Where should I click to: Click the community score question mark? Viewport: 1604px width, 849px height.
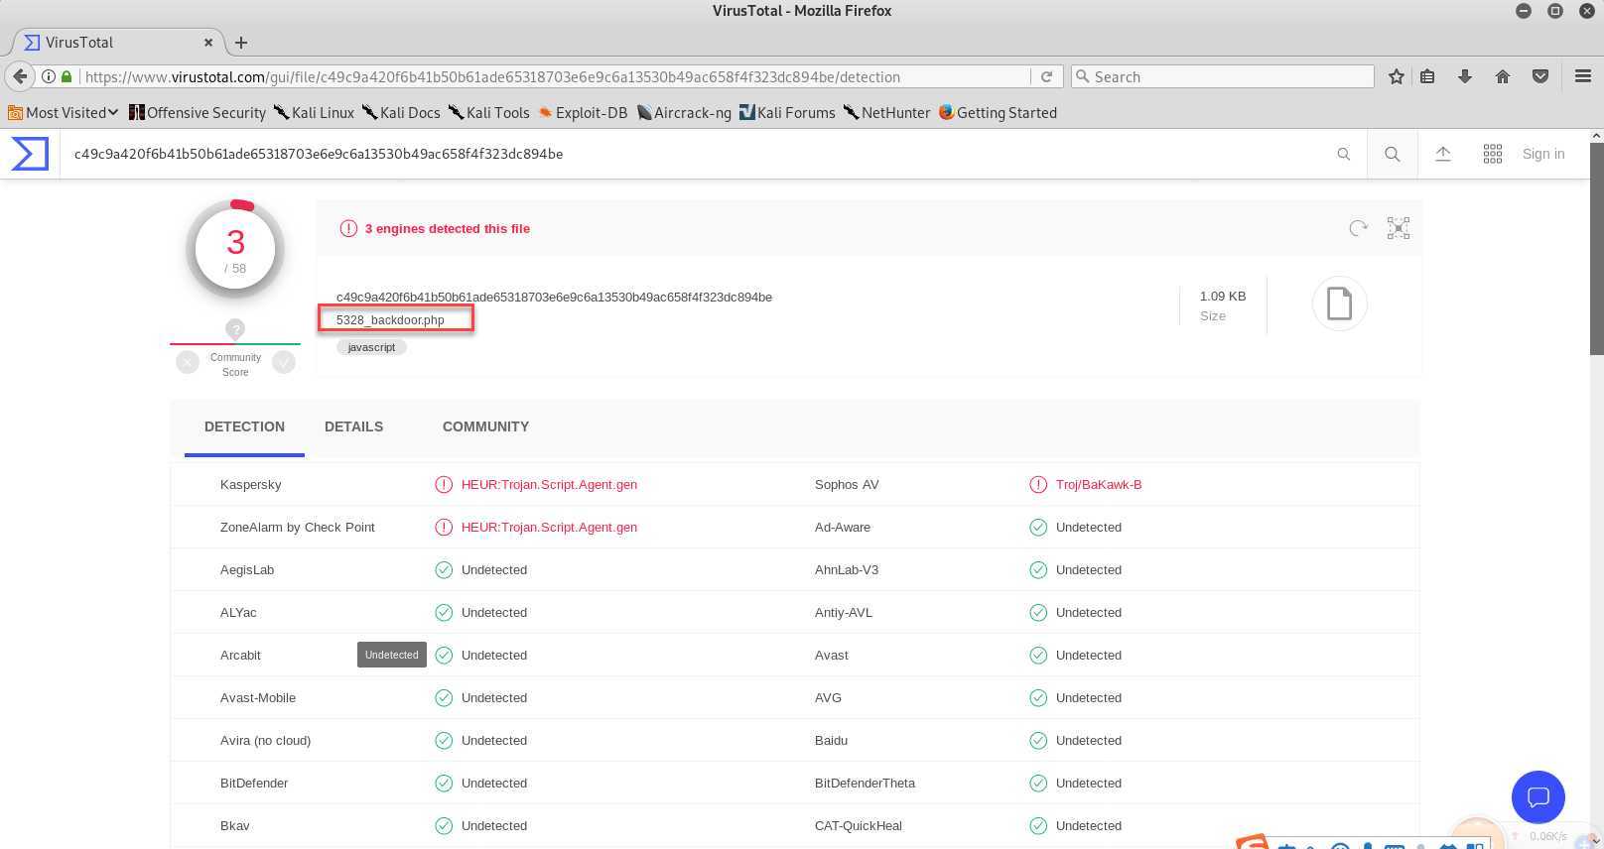[x=235, y=329]
